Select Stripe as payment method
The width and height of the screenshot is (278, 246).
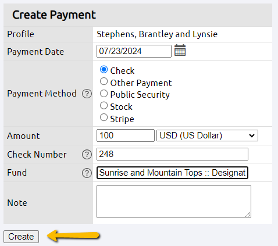click(x=104, y=117)
